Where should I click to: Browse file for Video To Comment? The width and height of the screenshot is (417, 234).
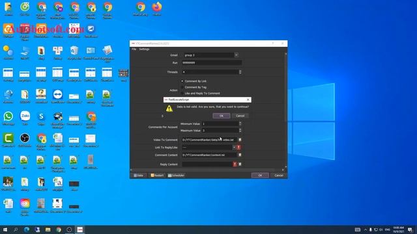point(240,140)
